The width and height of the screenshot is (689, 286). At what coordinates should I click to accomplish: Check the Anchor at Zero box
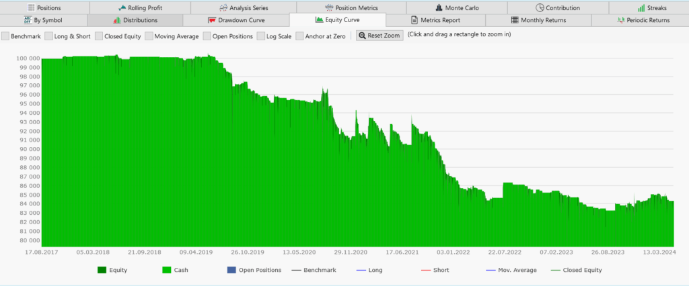(299, 36)
